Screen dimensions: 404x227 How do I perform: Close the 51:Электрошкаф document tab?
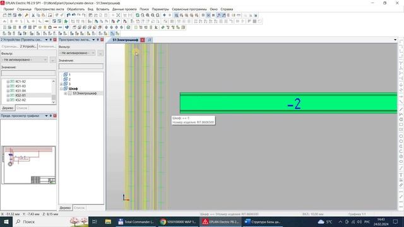[x=143, y=40]
